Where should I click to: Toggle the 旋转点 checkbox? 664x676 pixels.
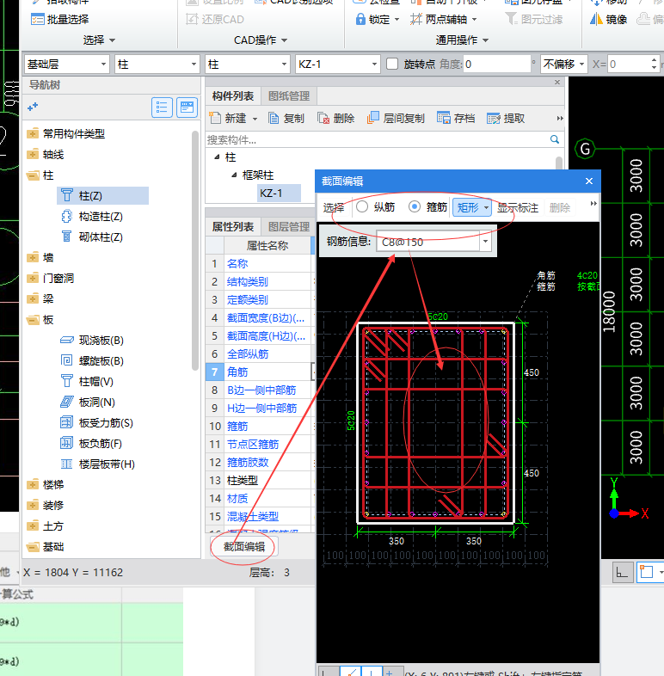[392, 65]
